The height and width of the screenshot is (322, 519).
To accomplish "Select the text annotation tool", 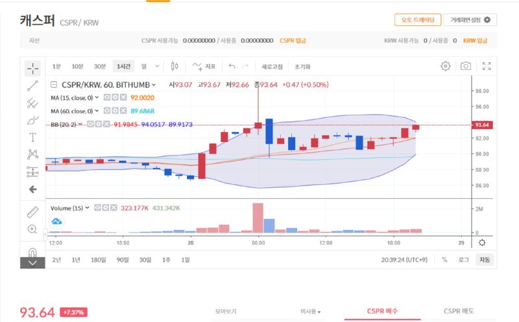I will coord(33,137).
